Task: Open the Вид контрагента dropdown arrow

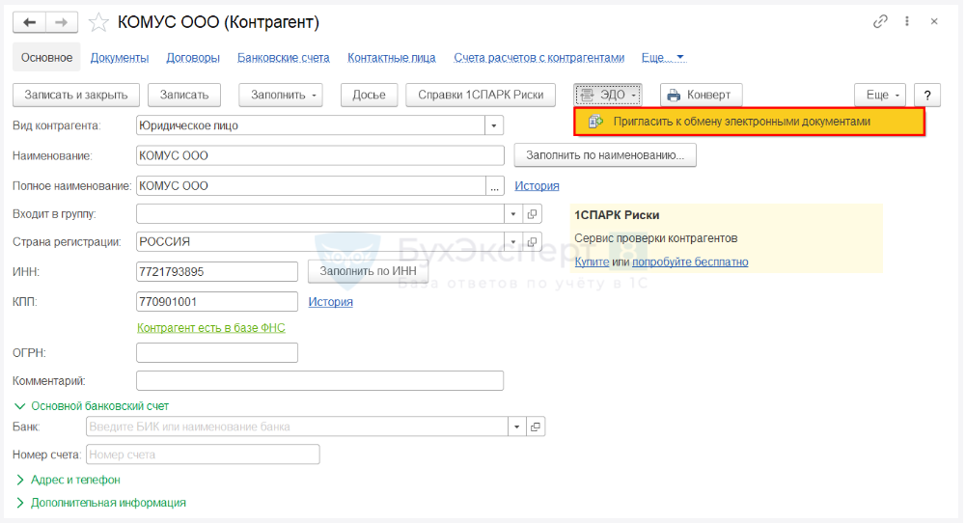Action: (494, 125)
